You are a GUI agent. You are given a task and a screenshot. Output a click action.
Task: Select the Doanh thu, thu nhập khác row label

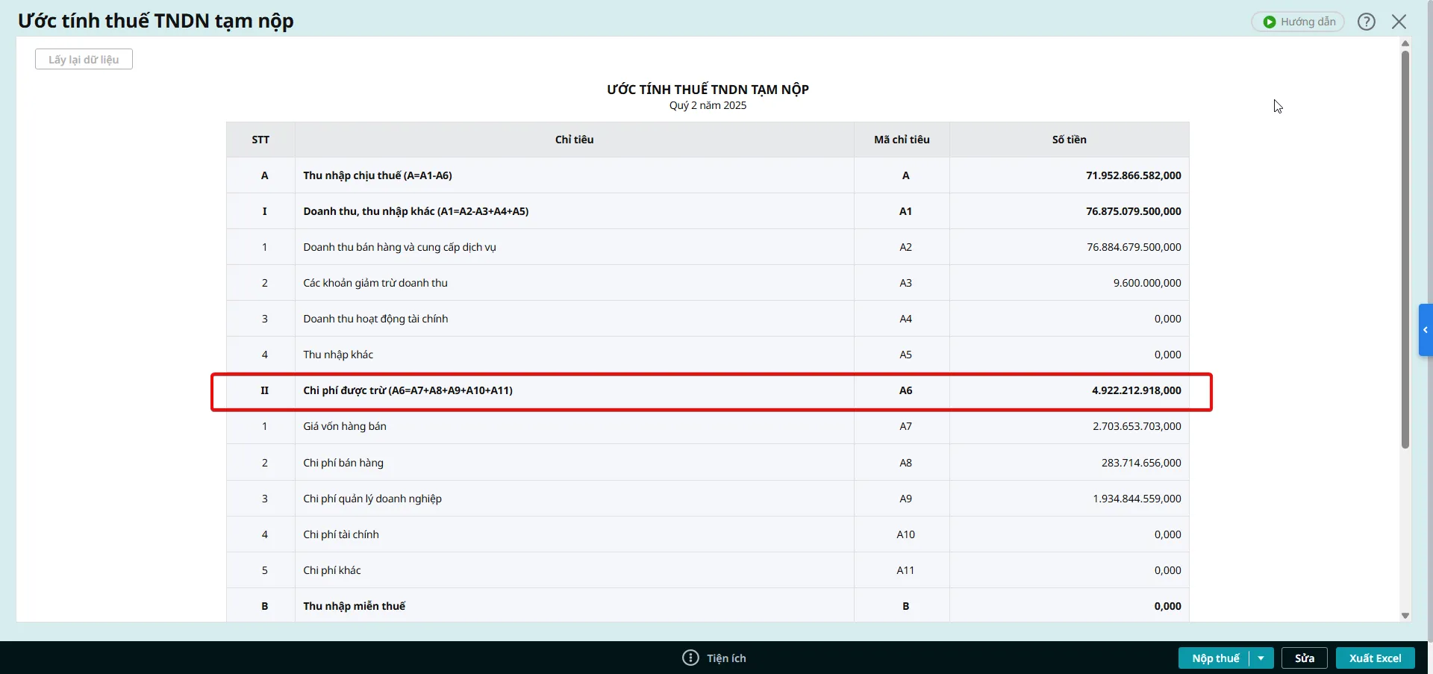(x=416, y=211)
